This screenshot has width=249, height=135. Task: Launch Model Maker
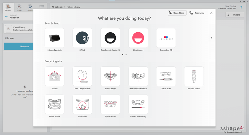[54, 104]
